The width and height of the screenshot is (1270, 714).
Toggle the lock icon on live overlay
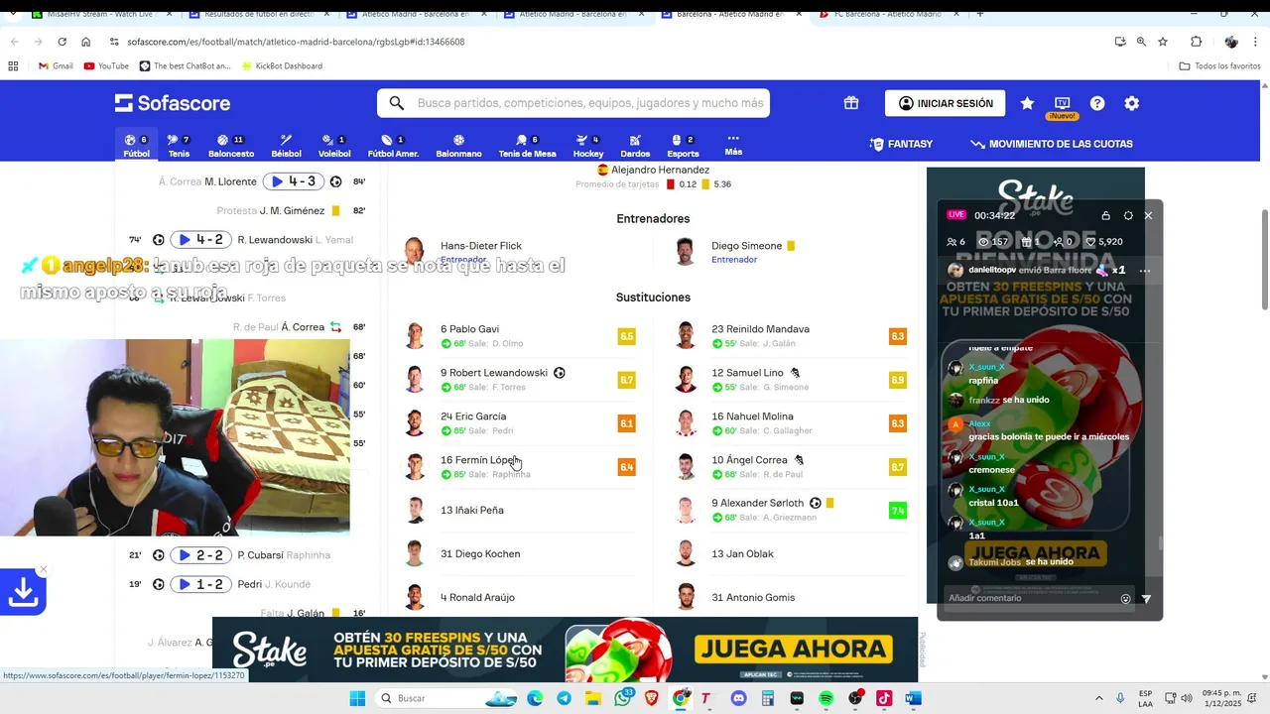[x=1105, y=215]
